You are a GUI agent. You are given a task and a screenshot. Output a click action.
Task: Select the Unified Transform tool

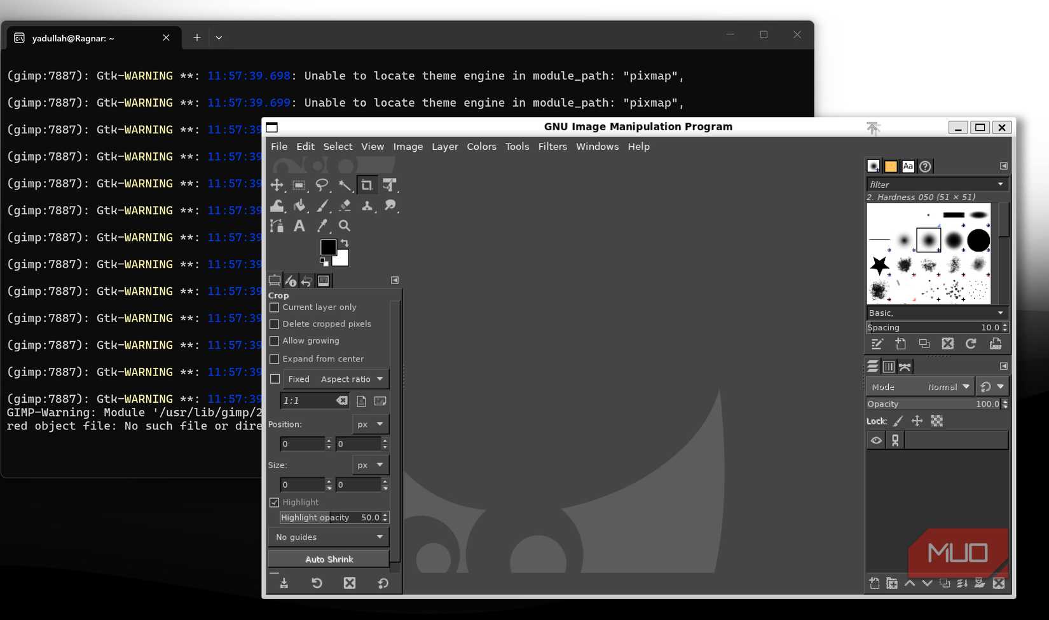click(x=389, y=185)
